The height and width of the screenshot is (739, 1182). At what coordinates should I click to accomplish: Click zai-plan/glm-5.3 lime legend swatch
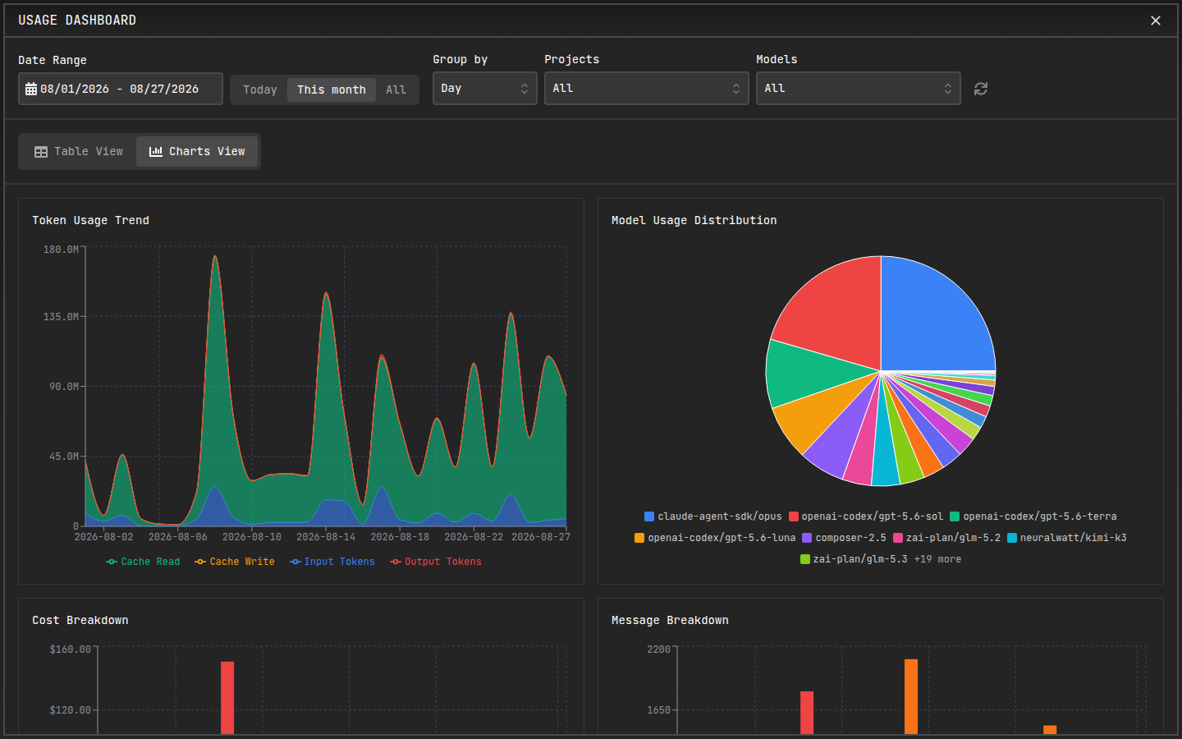[x=805, y=559]
